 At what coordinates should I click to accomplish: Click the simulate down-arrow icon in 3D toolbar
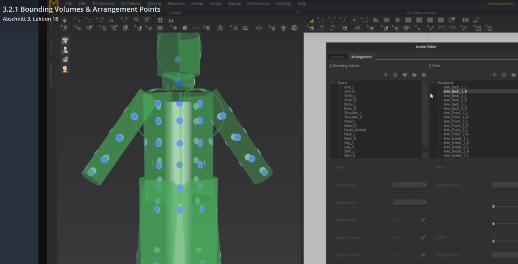pos(65,20)
